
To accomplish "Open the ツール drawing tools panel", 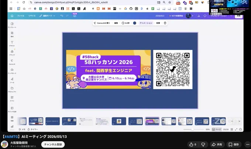I will [12, 80].
